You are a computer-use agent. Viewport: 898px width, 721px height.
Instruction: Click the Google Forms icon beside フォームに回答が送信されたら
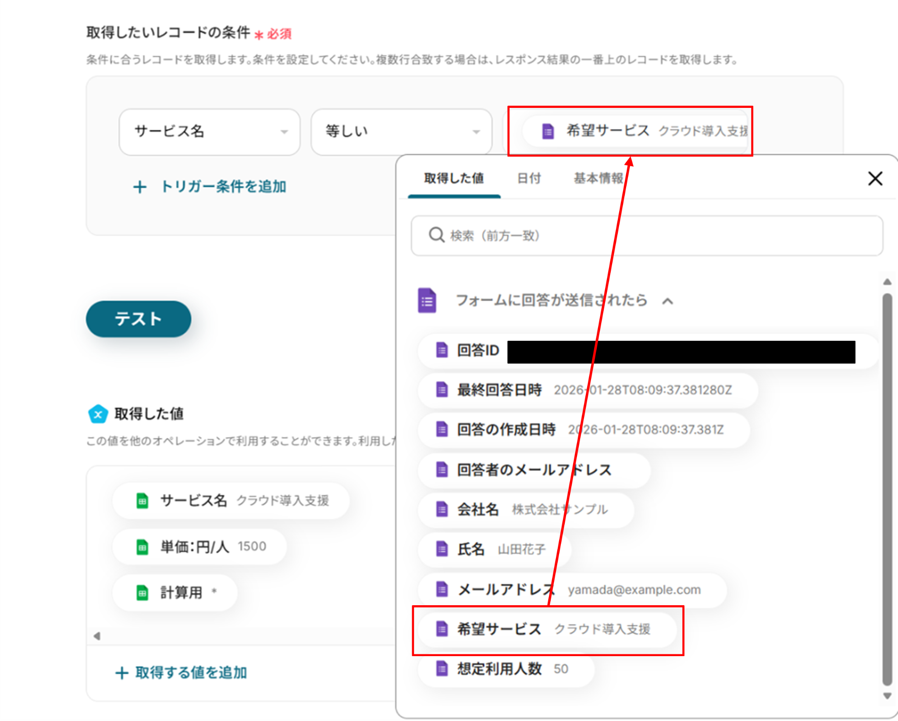coord(427,301)
